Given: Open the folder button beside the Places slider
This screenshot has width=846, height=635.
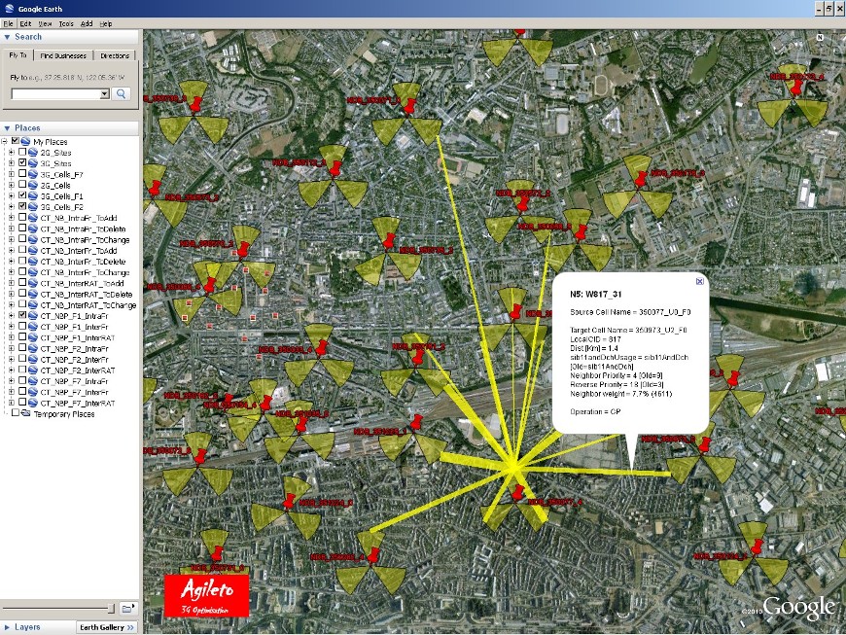Looking at the screenshot, I should click(x=127, y=608).
